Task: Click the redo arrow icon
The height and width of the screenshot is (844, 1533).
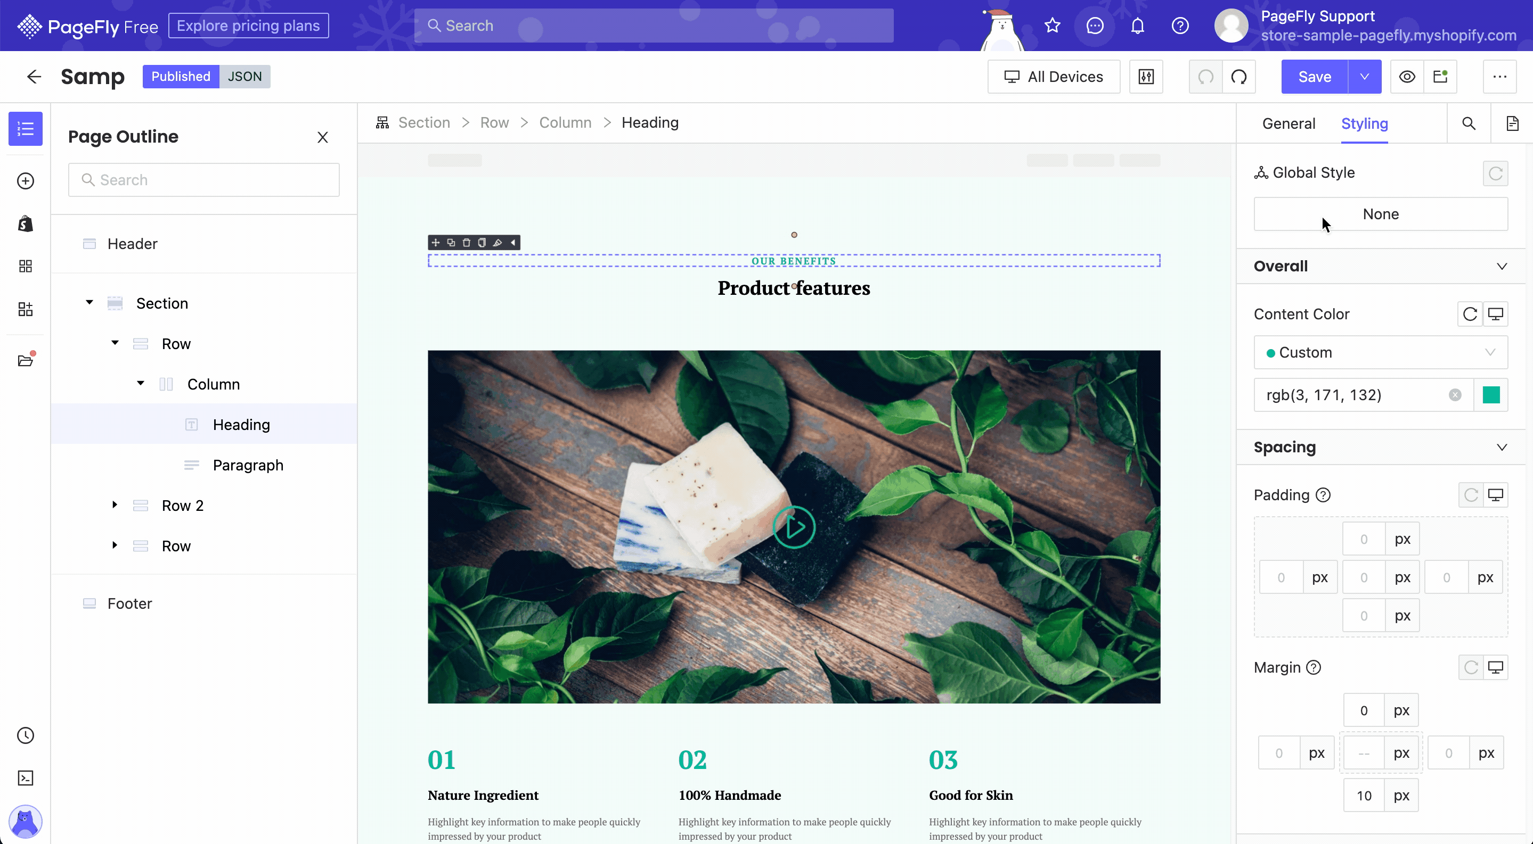Action: click(1239, 77)
